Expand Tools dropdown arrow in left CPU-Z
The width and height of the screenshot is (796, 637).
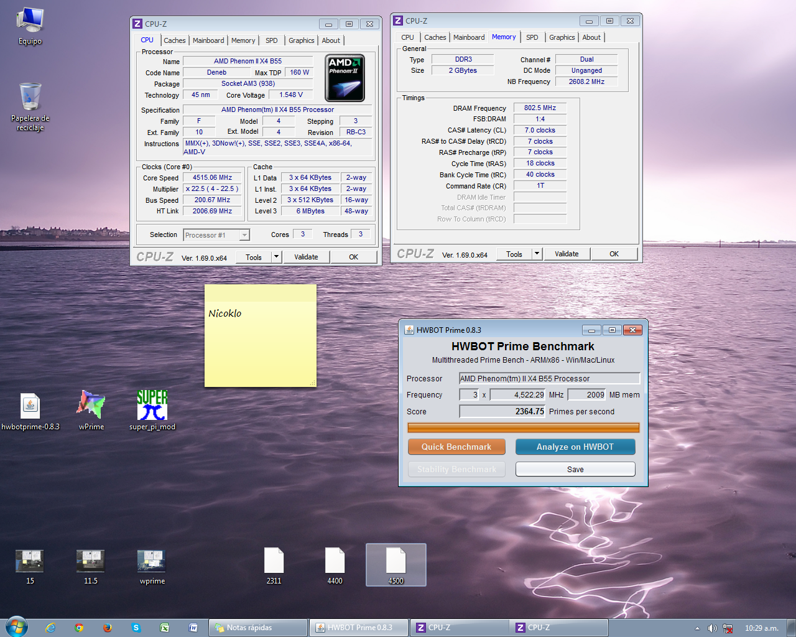tap(276, 257)
